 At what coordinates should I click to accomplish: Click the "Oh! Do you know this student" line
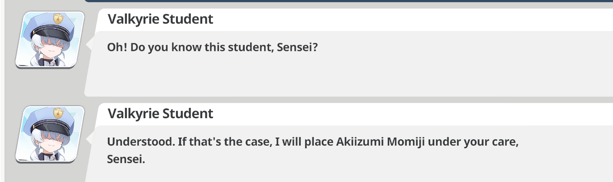[x=213, y=47]
